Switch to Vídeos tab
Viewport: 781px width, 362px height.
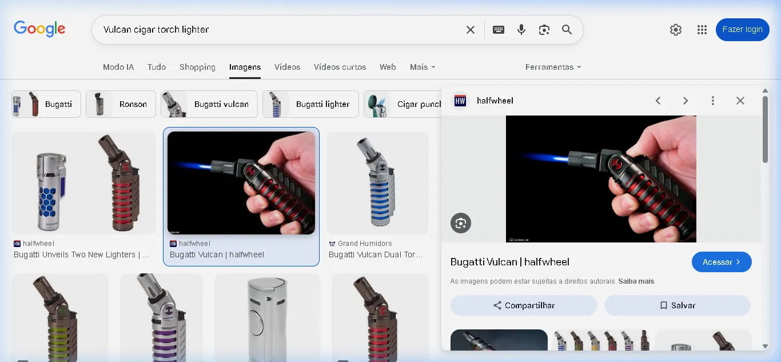[x=287, y=67]
